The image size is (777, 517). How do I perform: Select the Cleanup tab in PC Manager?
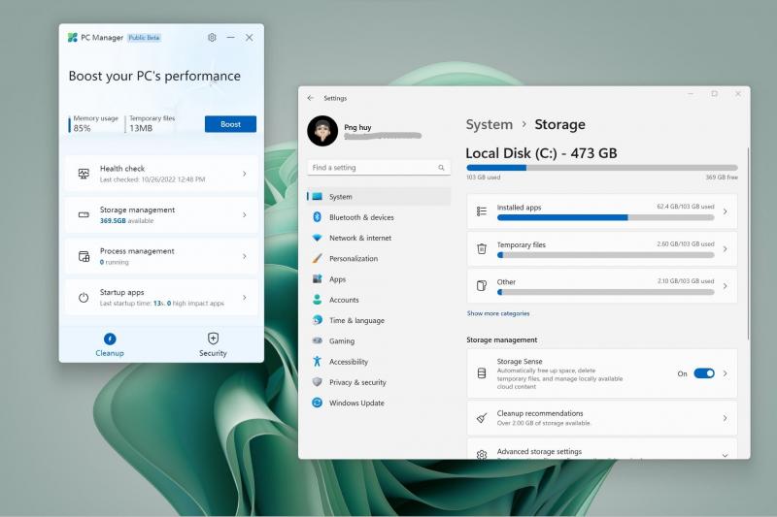click(x=110, y=344)
